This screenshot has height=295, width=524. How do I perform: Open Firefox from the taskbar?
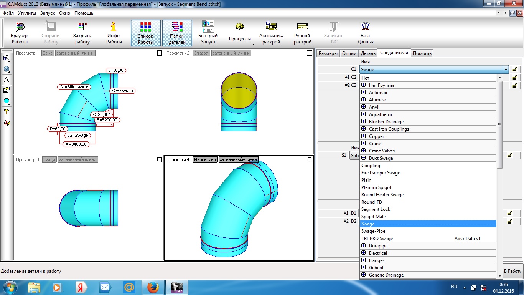point(153,287)
